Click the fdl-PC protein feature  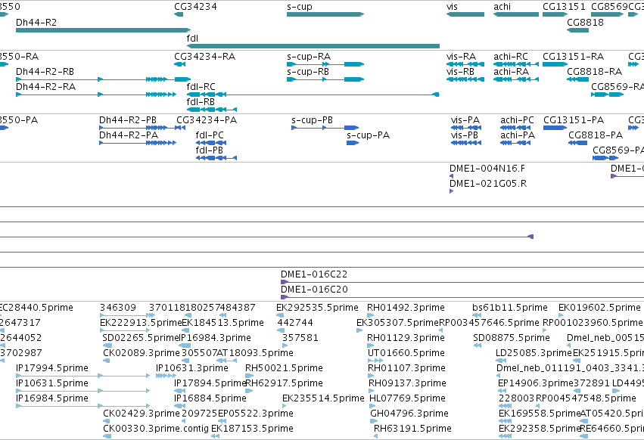coord(211,143)
